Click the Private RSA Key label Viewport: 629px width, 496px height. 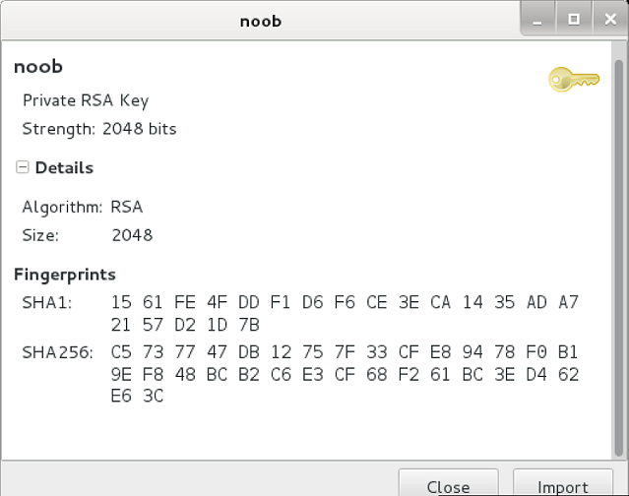86,100
